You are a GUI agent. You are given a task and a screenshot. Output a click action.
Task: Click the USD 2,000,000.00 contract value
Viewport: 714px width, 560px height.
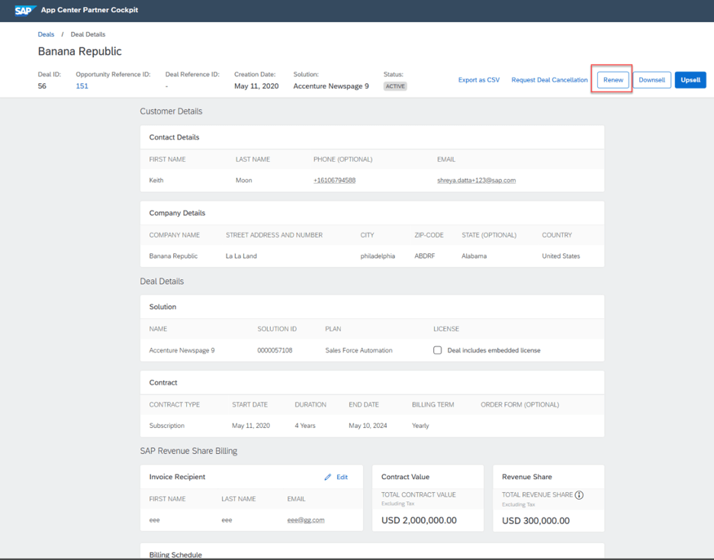(419, 520)
